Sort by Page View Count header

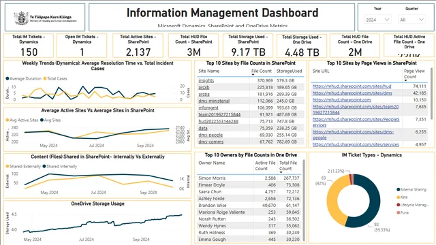tap(414, 74)
